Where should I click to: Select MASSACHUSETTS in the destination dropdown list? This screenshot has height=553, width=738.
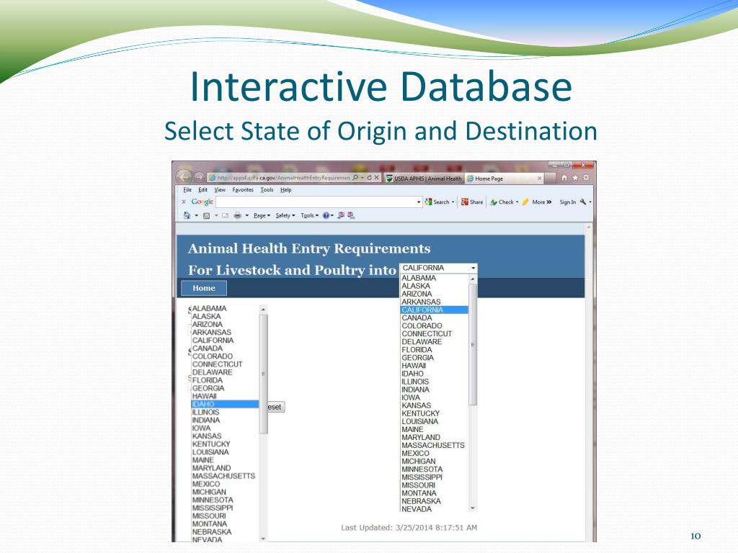pyautogui.click(x=434, y=445)
